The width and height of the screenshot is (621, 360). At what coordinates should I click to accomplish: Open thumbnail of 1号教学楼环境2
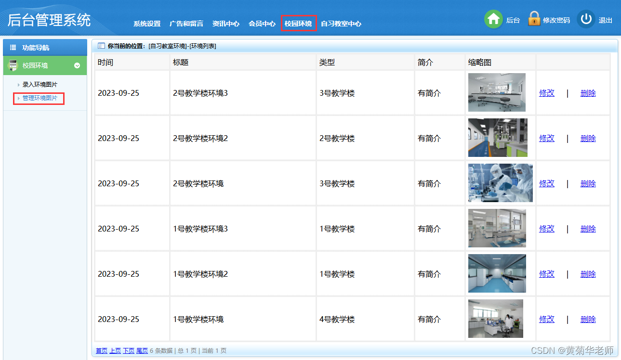point(497,273)
